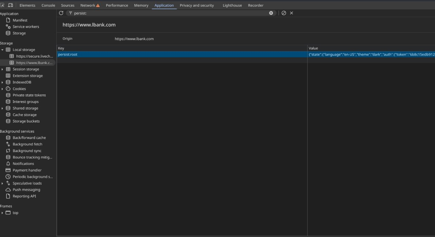Open Private state tokens
The height and width of the screenshot is (237, 435).
(x=29, y=95)
